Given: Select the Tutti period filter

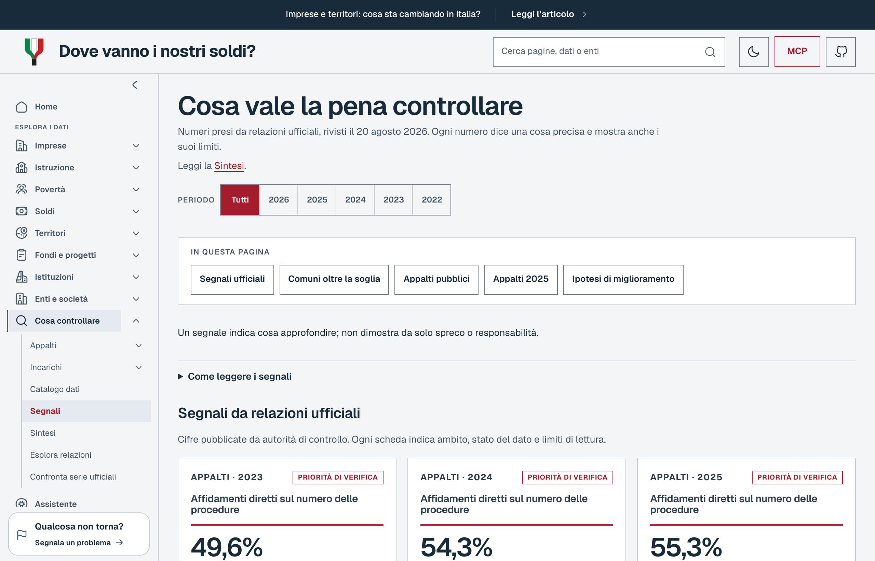Looking at the screenshot, I should pyautogui.click(x=240, y=200).
